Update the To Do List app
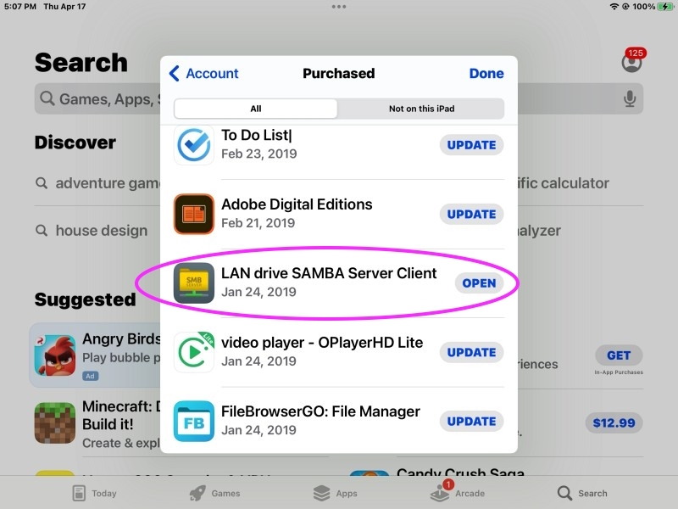Image resolution: width=678 pixels, height=509 pixels. [x=471, y=145]
